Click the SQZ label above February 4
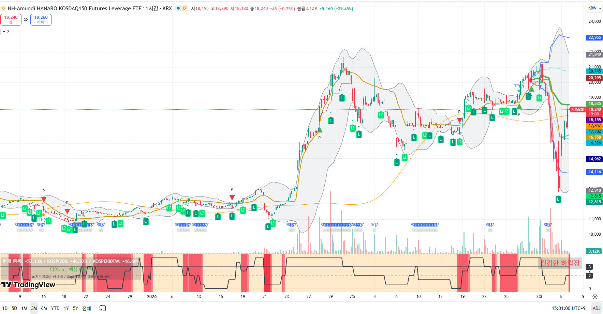The height and width of the screenshot is (314, 603). (374, 225)
